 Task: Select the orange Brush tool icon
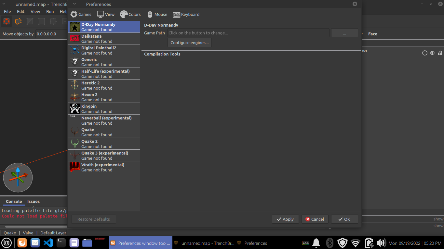(18, 21)
